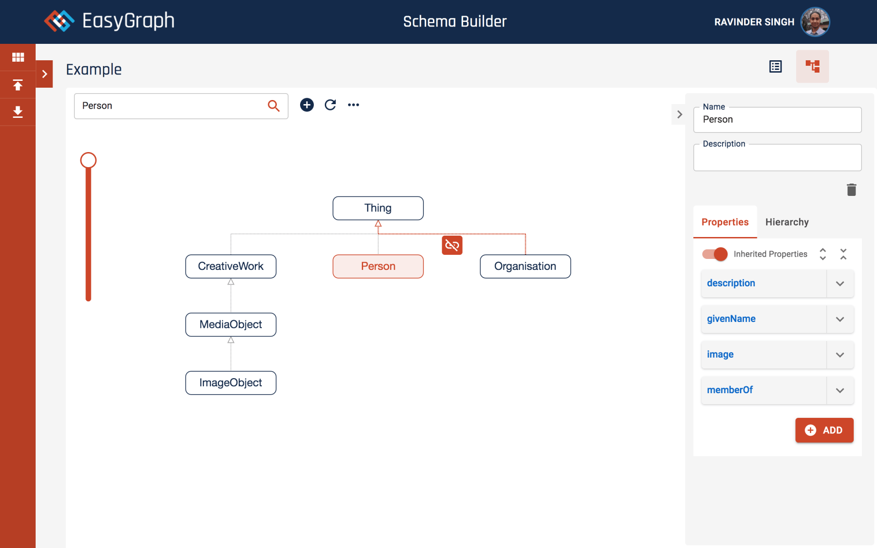The height and width of the screenshot is (548, 877).
Task: Click the ADD property button
Action: click(x=824, y=430)
